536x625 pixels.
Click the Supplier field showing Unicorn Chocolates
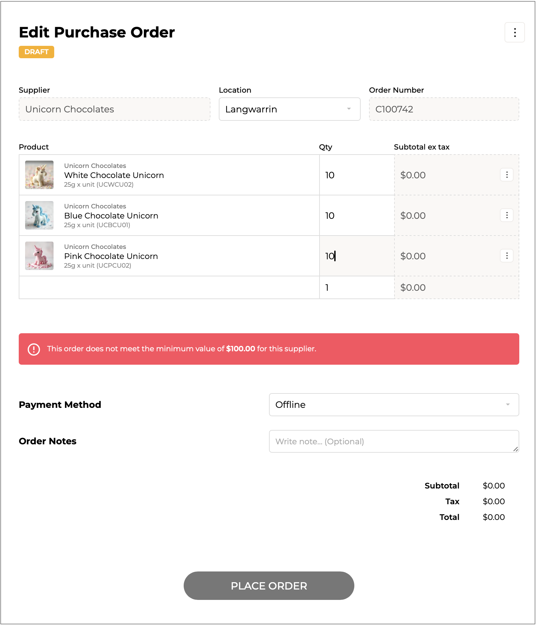(114, 109)
